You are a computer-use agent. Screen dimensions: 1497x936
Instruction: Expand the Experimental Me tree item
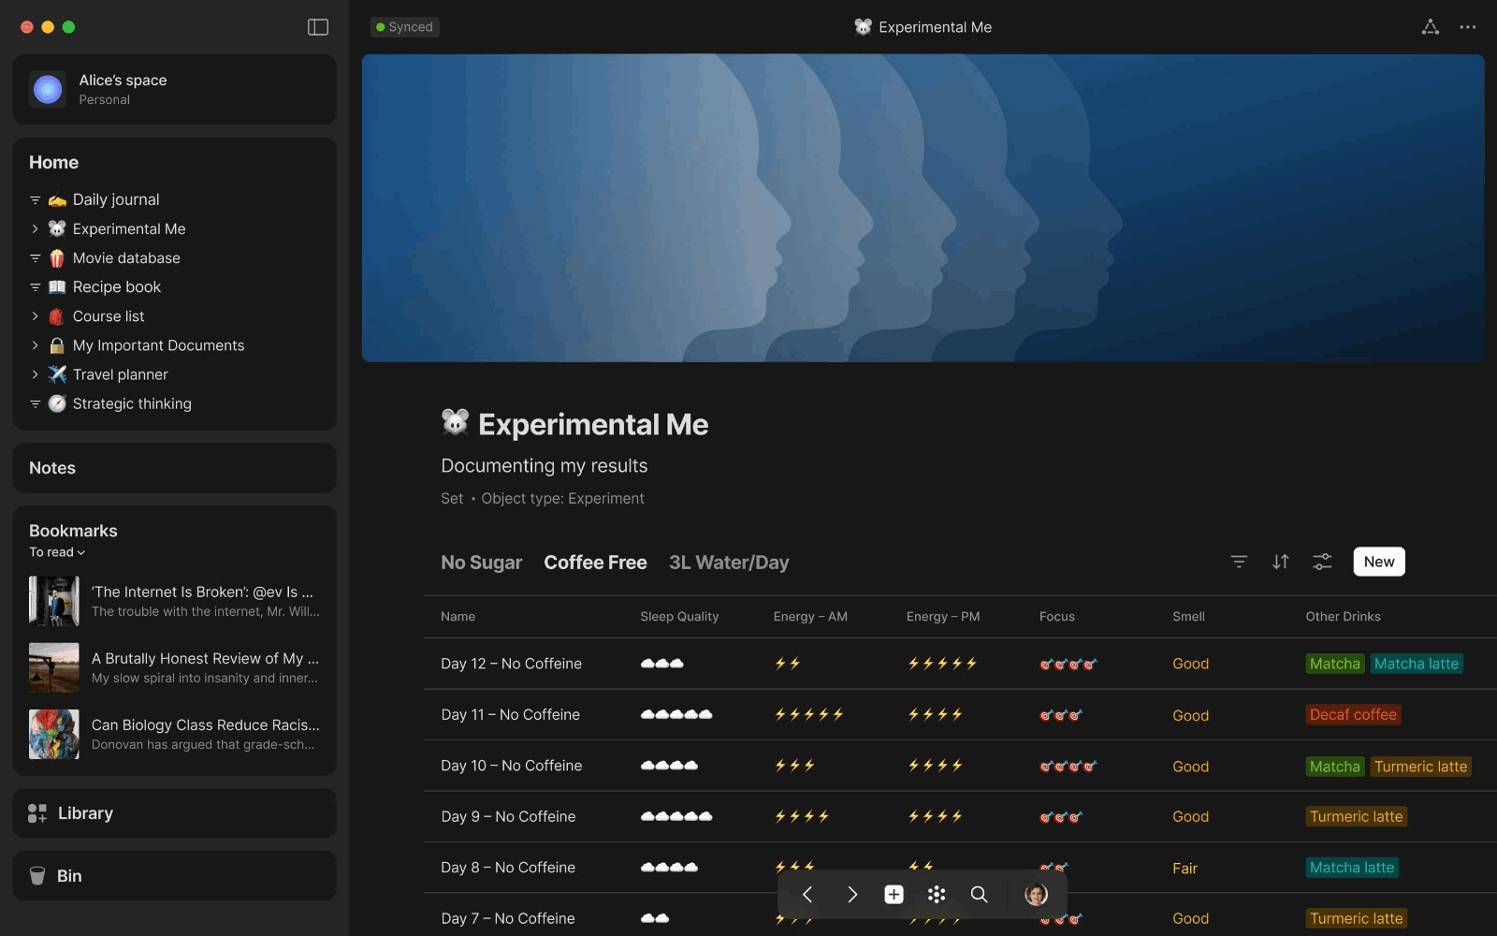click(x=35, y=229)
